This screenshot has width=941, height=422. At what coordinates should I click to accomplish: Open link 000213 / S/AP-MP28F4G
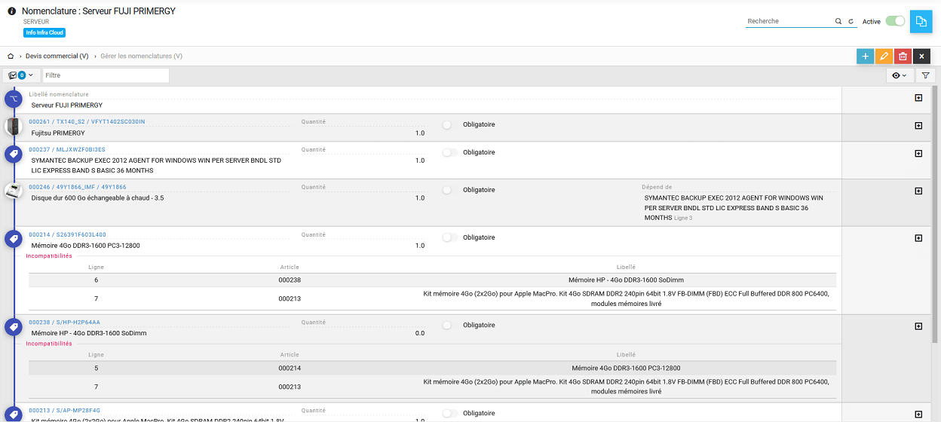click(64, 410)
